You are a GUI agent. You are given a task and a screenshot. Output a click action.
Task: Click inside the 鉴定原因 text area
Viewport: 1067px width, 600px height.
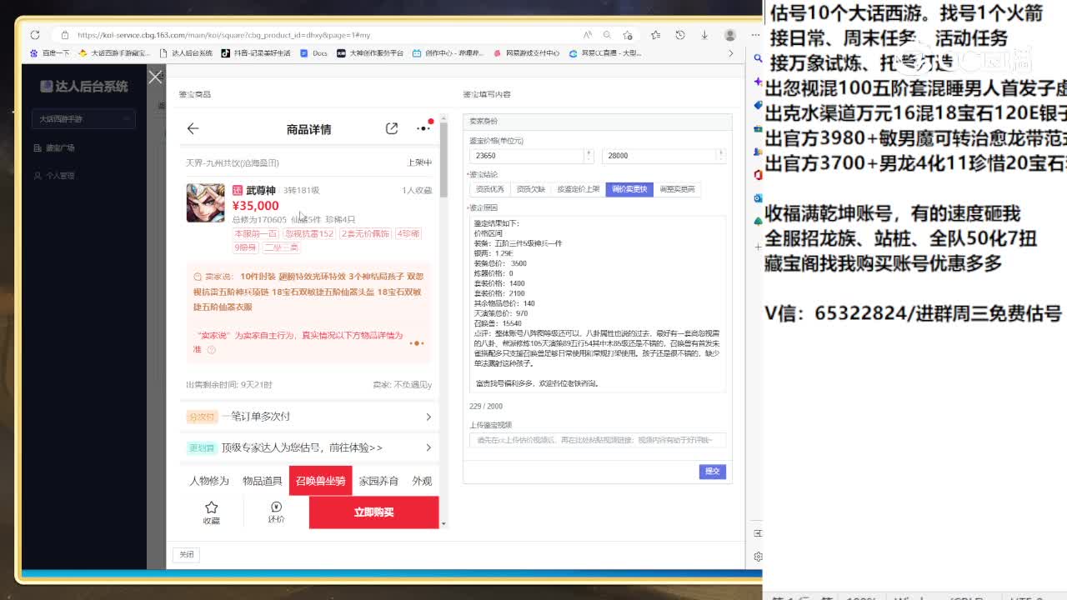tap(597, 303)
